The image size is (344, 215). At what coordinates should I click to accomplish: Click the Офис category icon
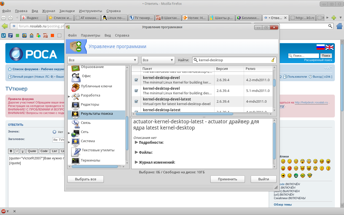click(76, 78)
